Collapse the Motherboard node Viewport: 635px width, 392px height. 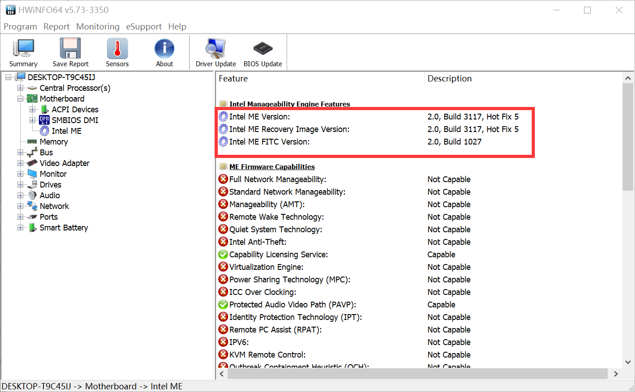20,99
